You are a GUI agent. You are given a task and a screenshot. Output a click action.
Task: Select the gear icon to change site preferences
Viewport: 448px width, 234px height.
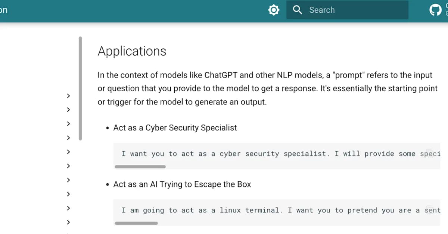tap(274, 10)
